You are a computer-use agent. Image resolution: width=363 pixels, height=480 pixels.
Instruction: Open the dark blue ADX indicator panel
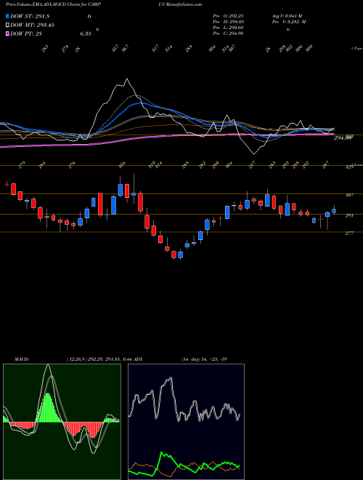tap(186, 422)
